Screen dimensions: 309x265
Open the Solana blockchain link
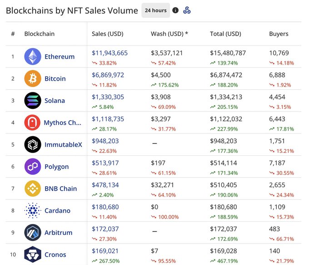tap(55, 101)
